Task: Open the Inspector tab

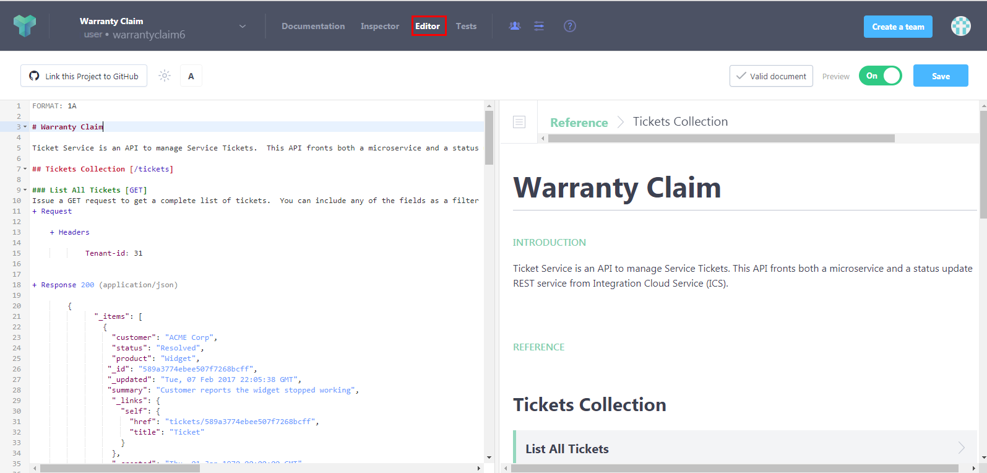Action: tap(380, 26)
